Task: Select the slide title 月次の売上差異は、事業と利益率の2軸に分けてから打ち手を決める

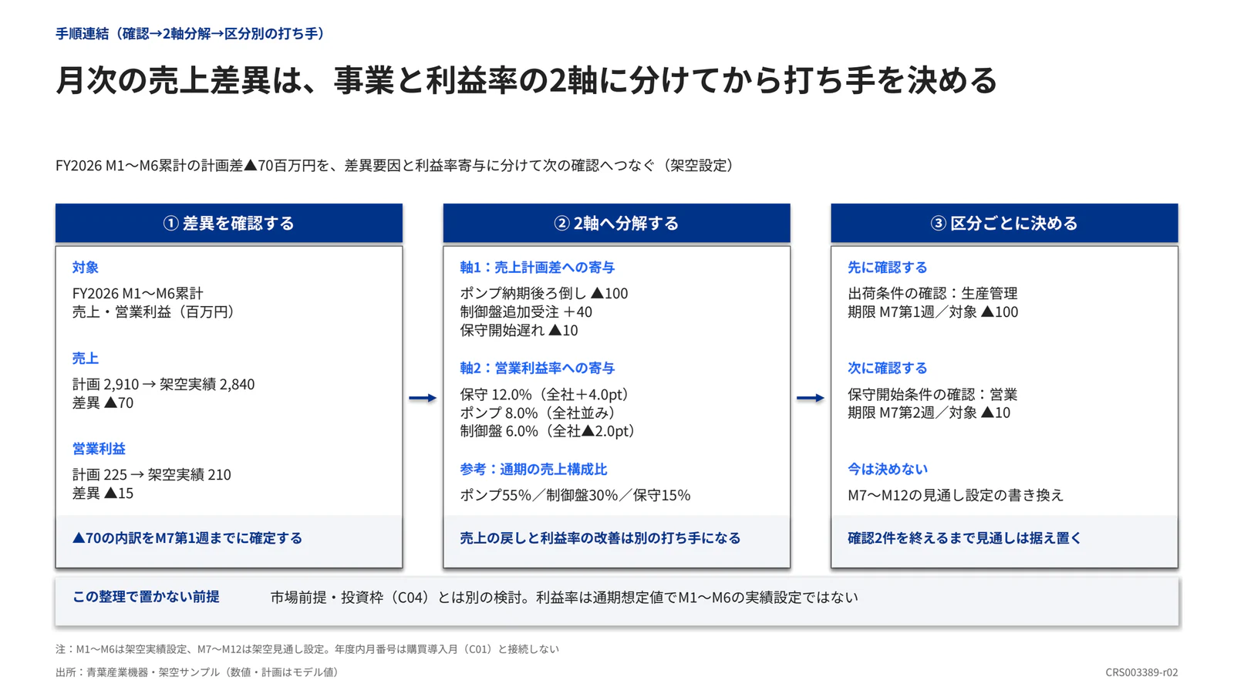Action: coord(527,80)
